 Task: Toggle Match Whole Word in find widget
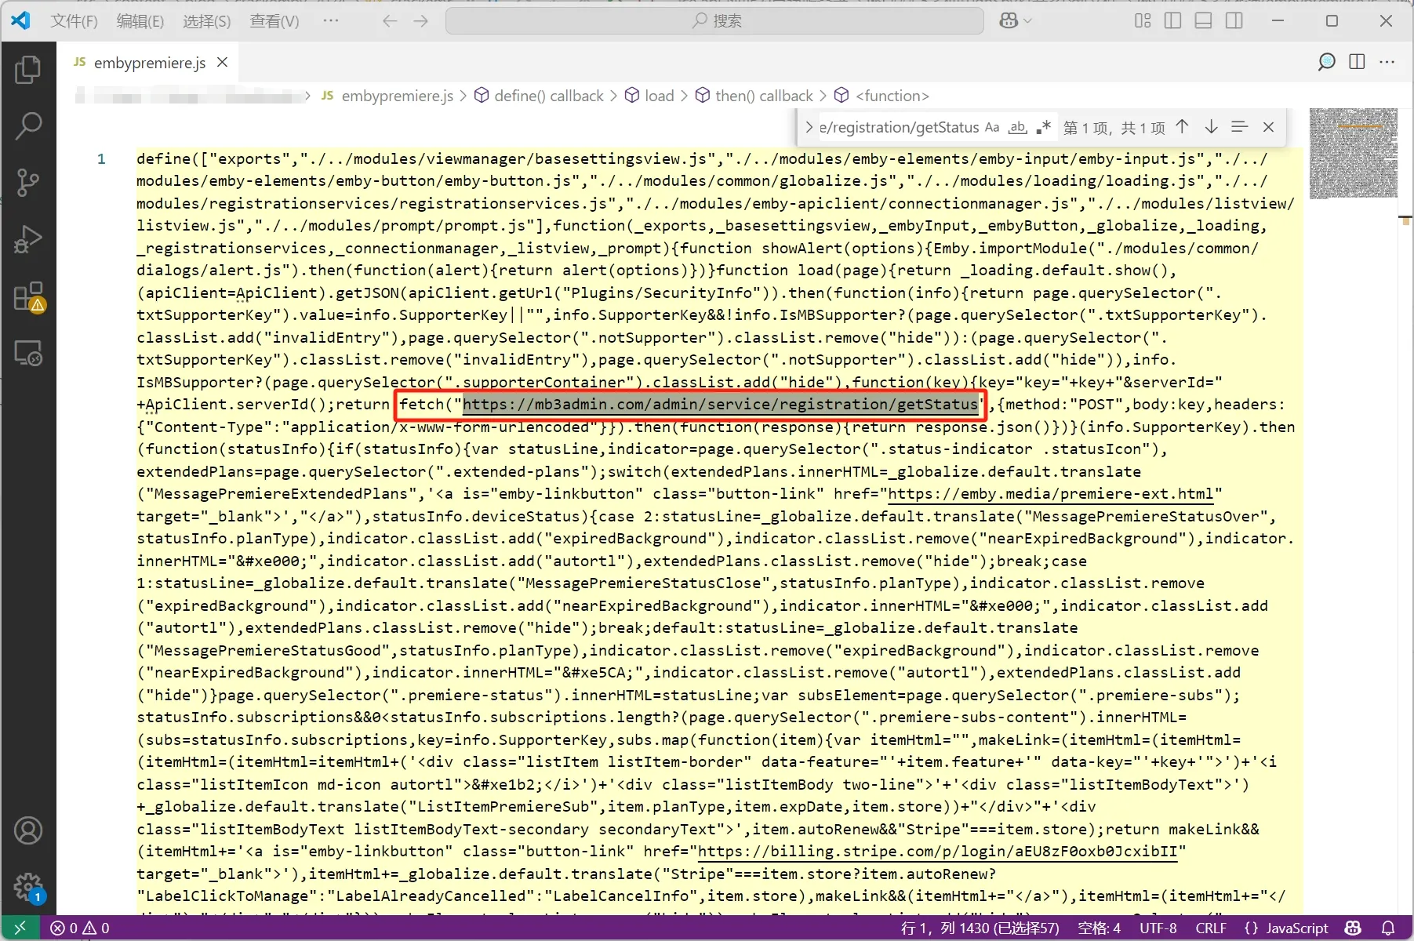(1018, 127)
